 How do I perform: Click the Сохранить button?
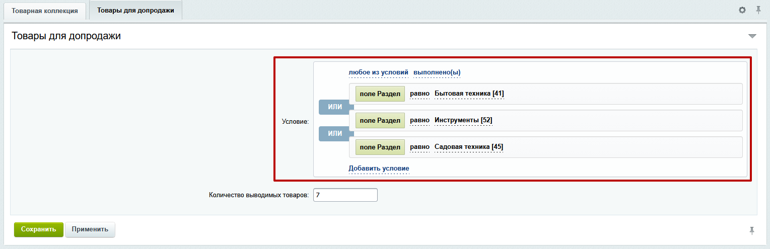(38, 229)
